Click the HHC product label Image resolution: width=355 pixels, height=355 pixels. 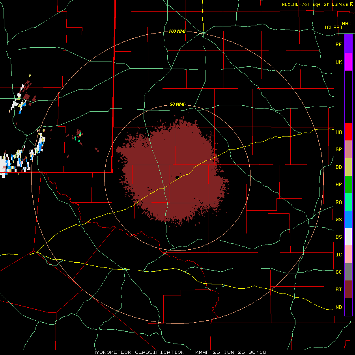(347, 24)
